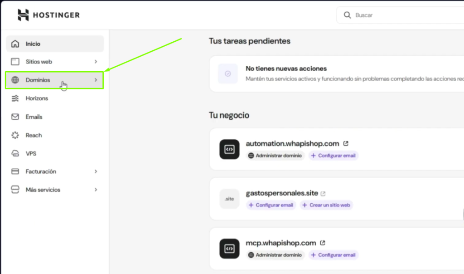Open the Dominios menu item
The image size is (464, 274).
38,80
